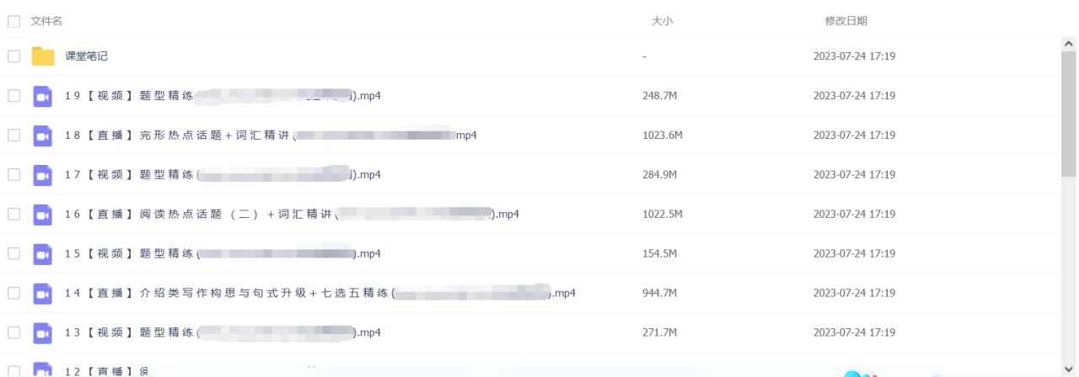
Task: Open the 课堂笔记 folder name link
Action: [87, 56]
